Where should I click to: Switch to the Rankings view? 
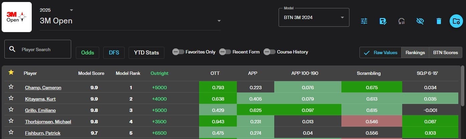click(415, 52)
